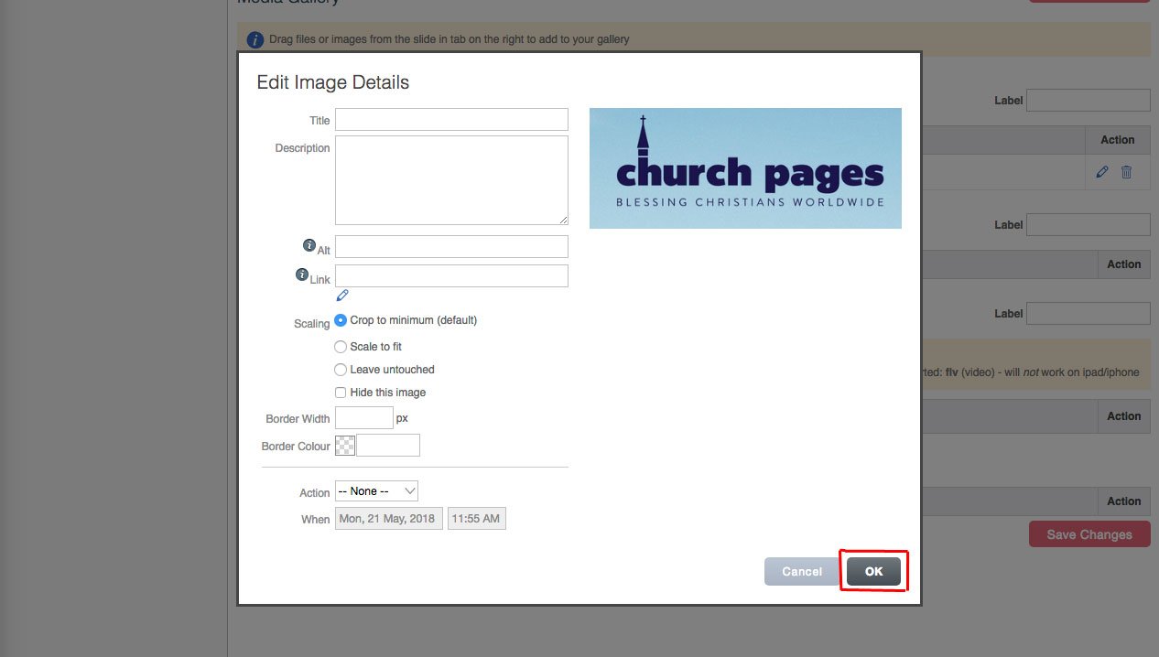Click the Link input field
1159x657 pixels.
click(x=451, y=275)
